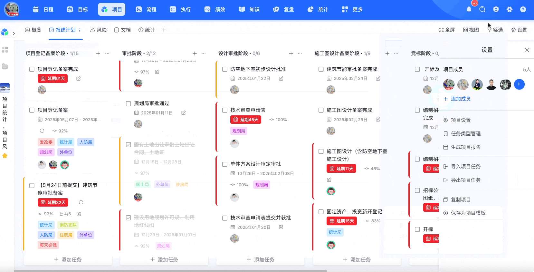The width and height of the screenshot is (534, 272).
Task: Click the user avatar in top-left corner
Action: click(12, 9)
